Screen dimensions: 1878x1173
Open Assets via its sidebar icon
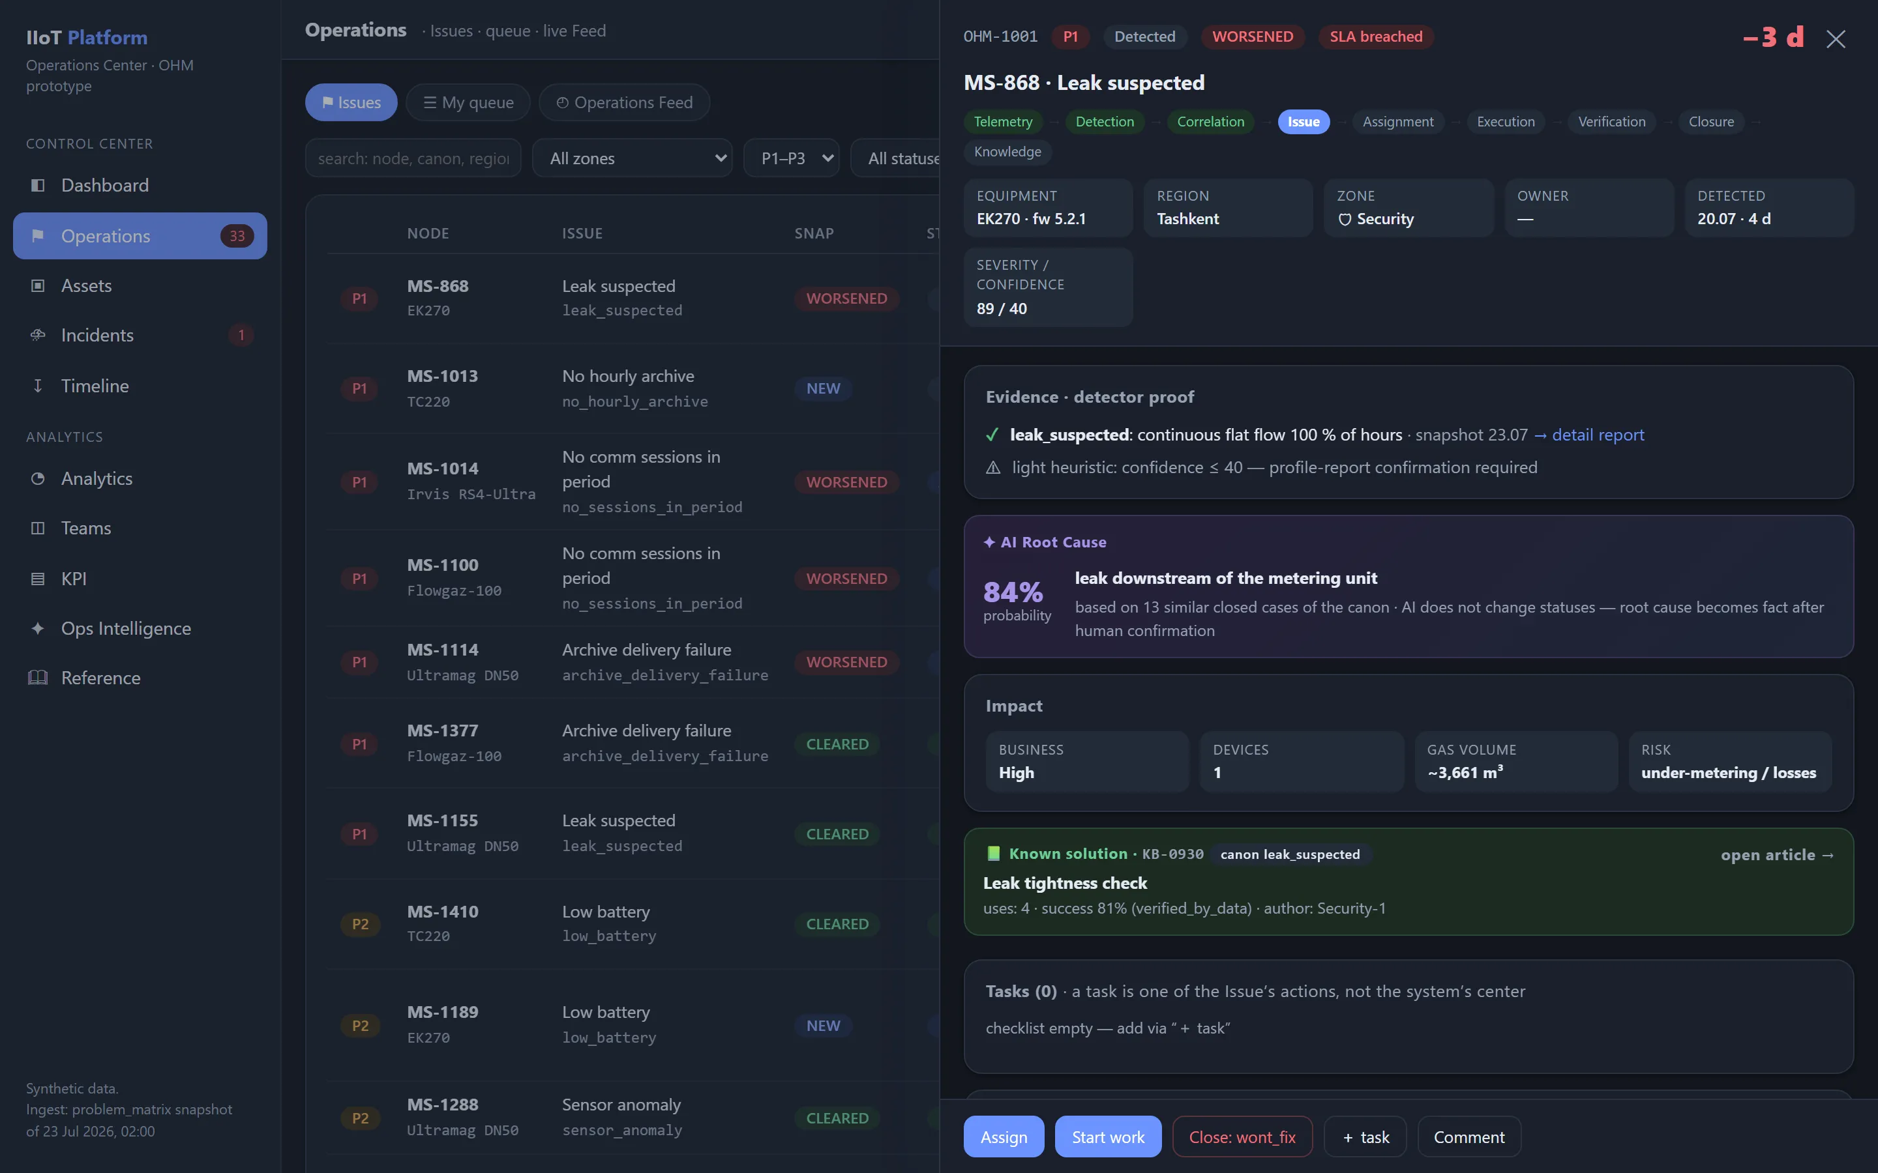click(x=37, y=285)
